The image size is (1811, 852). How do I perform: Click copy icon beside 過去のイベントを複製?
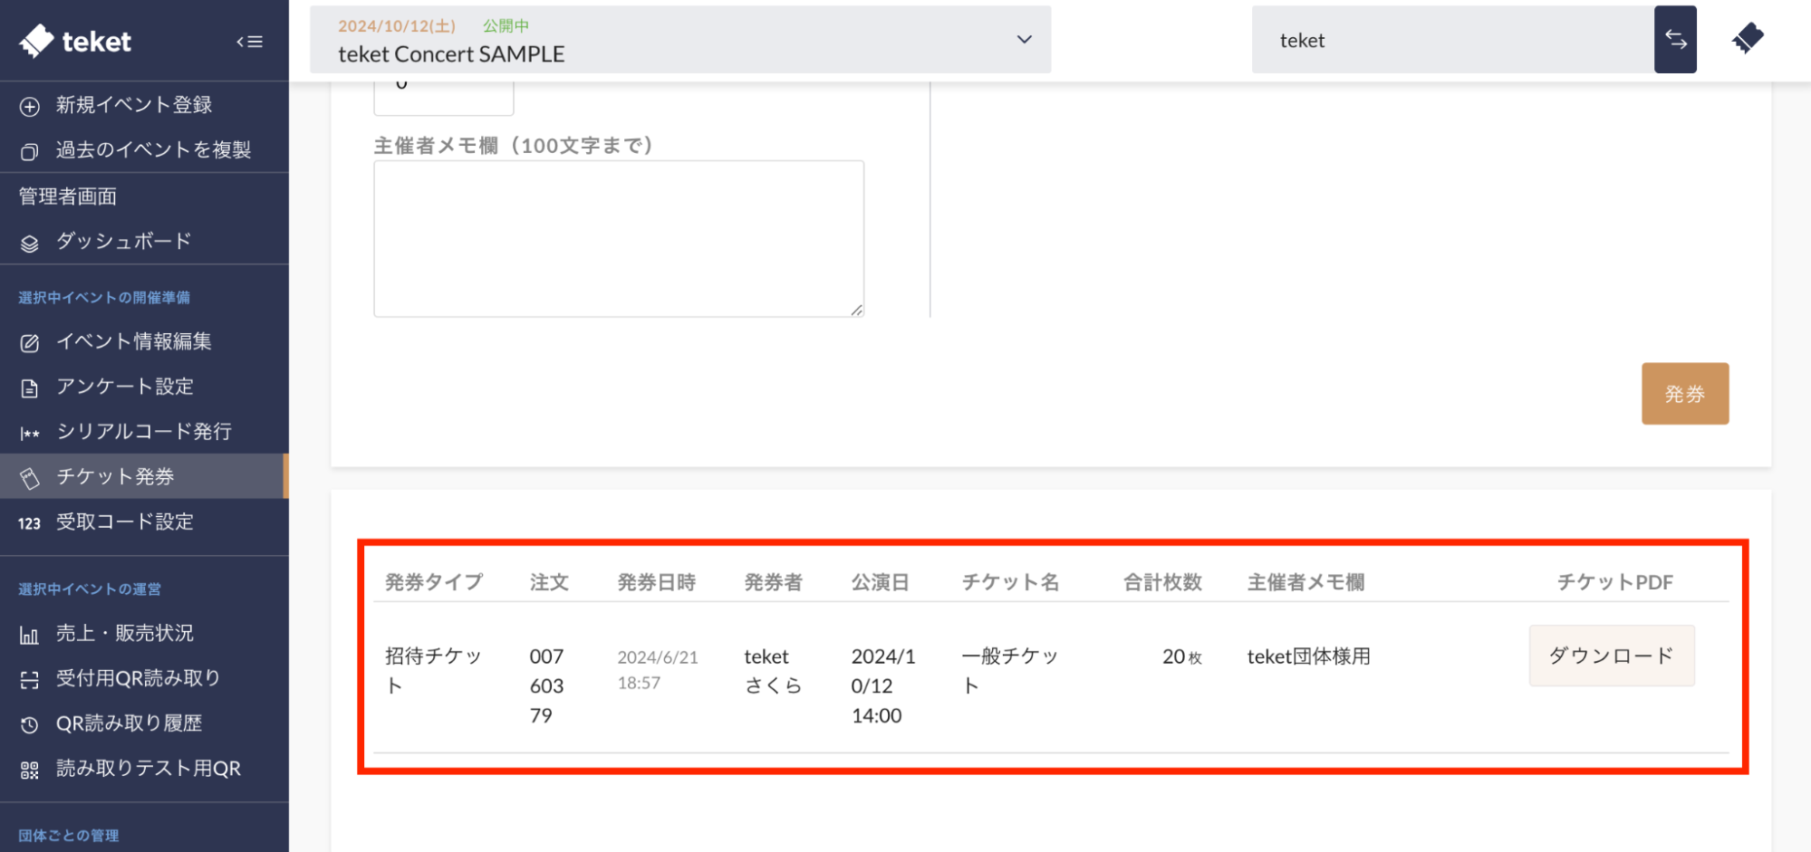pyautogui.click(x=30, y=151)
